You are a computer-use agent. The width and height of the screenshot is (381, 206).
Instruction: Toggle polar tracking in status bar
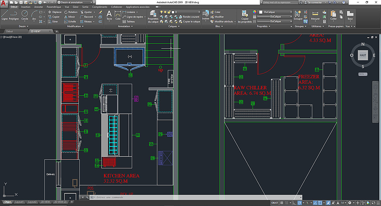(x=301, y=203)
